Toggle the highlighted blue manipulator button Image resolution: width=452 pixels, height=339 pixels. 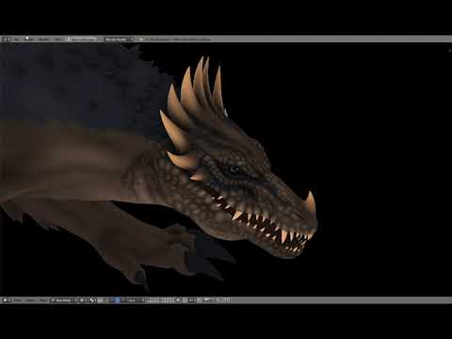click(x=118, y=300)
